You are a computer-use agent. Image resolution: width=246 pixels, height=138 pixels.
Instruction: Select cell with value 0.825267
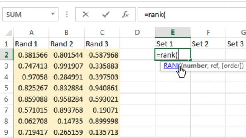pyautogui.click(x=32, y=88)
